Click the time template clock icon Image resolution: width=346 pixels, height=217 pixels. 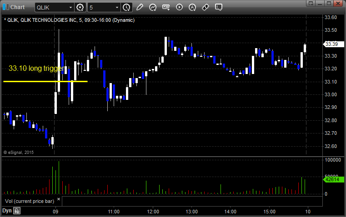126,7
